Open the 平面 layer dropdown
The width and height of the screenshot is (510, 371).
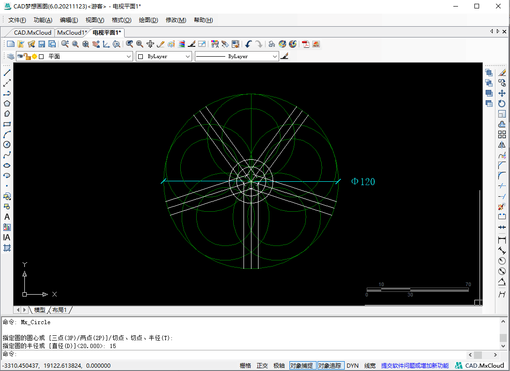(129, 56)
